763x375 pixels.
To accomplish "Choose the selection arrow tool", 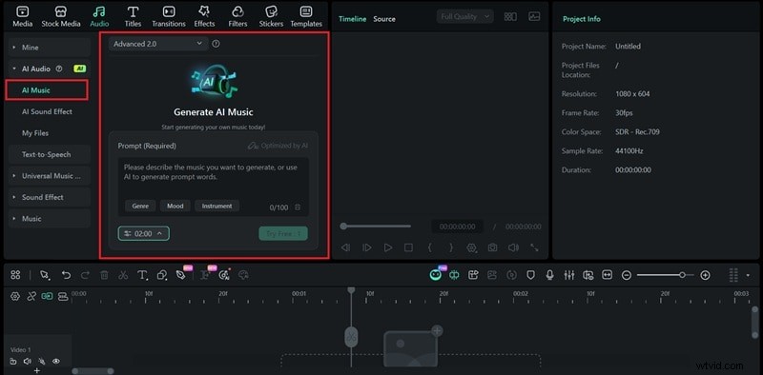I will point(45,275).
